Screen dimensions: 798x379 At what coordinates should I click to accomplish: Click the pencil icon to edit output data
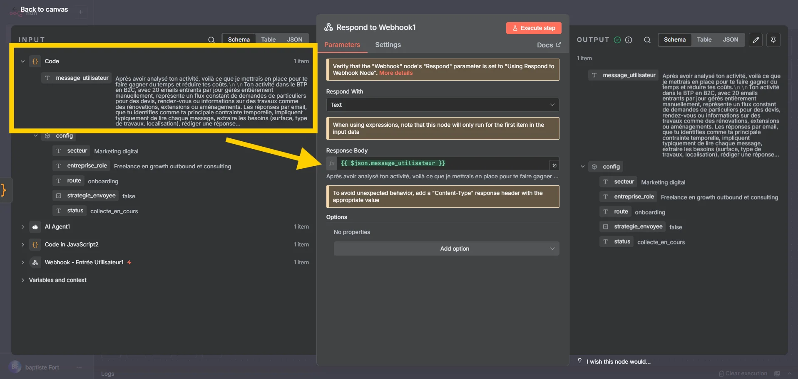click(x=756, y=40)
